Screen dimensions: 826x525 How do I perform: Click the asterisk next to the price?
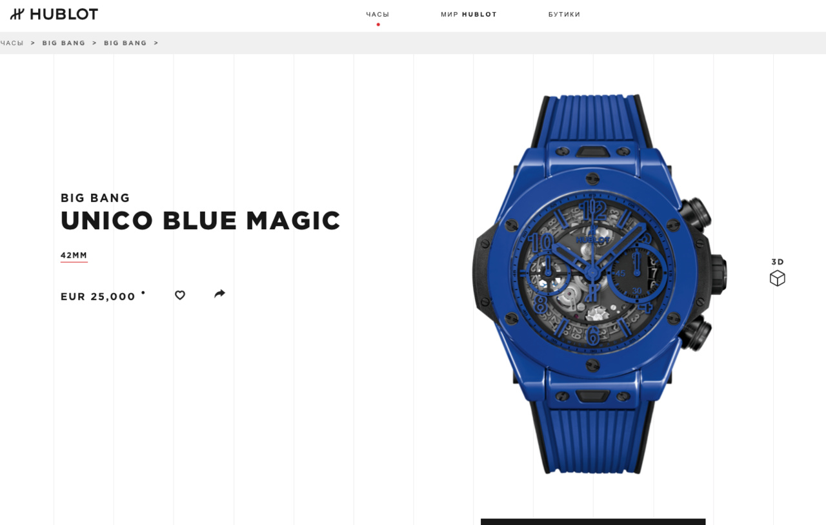(143, 293)
